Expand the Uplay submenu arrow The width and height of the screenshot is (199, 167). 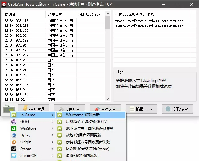tap(52, 135)
